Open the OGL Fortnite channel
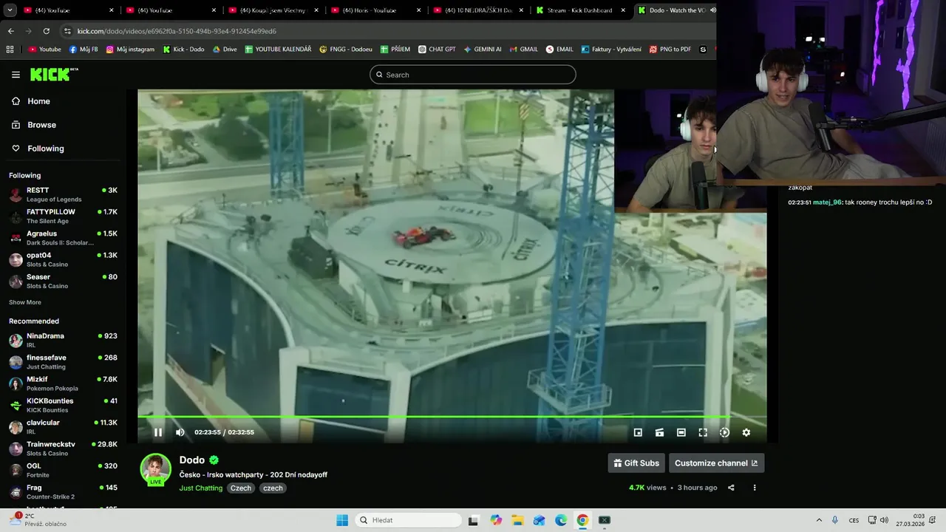The height and width of the screenshot is (532, 946). pyautogui.click(x=63, y=470)
